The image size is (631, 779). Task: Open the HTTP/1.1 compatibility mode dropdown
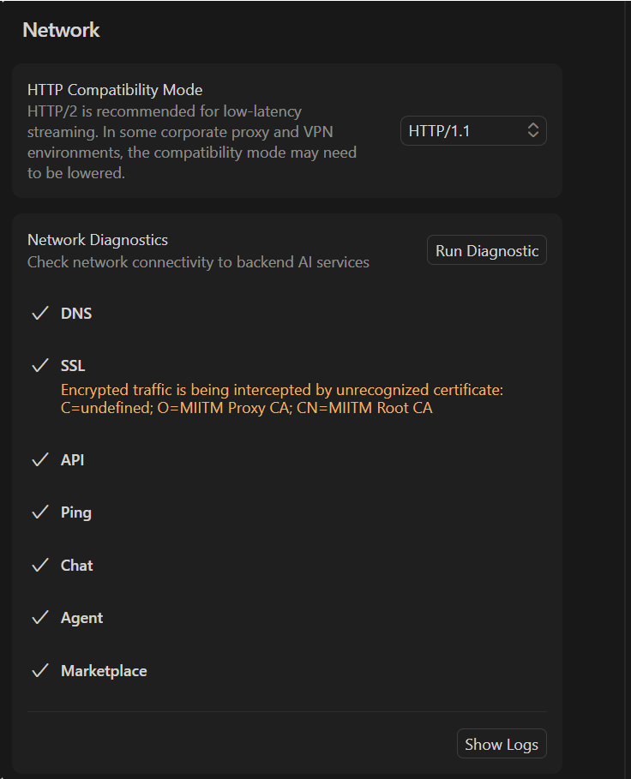coord(472,131)
